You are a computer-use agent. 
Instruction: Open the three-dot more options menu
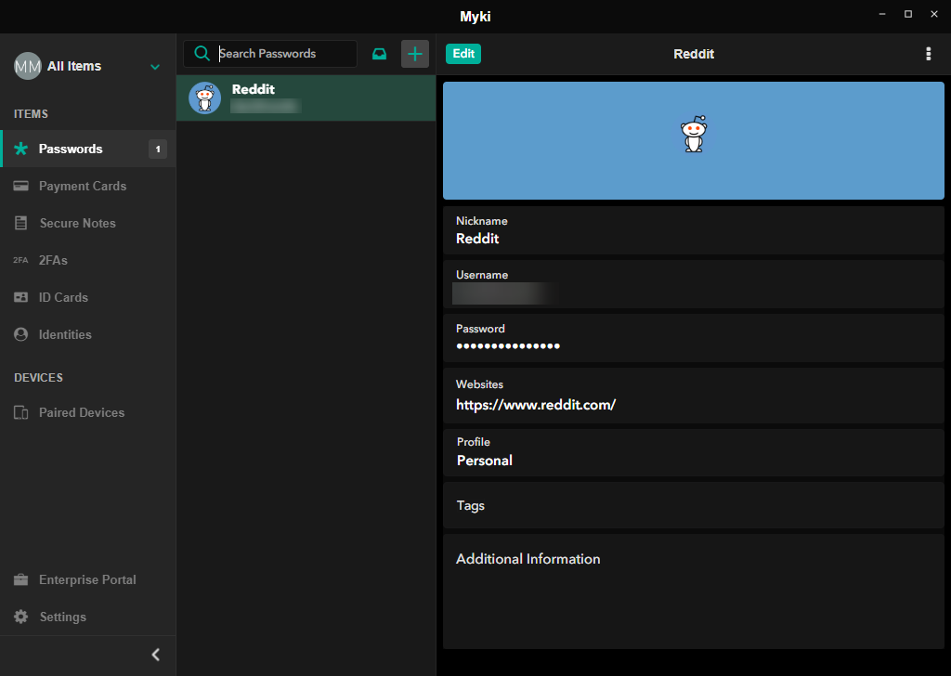(x=928, y=54)
